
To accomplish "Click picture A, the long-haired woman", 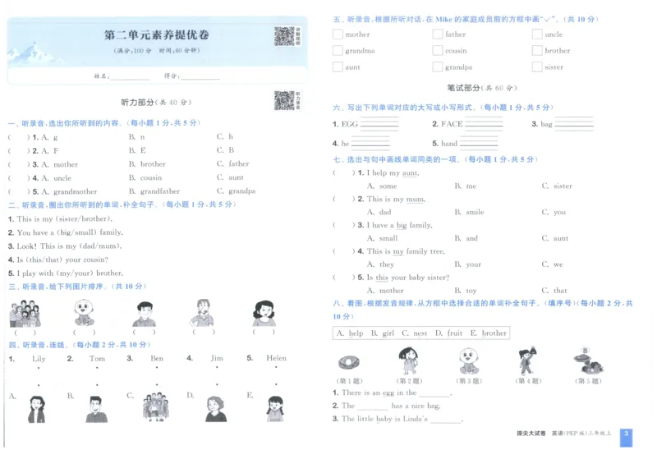I will (37, 410).
